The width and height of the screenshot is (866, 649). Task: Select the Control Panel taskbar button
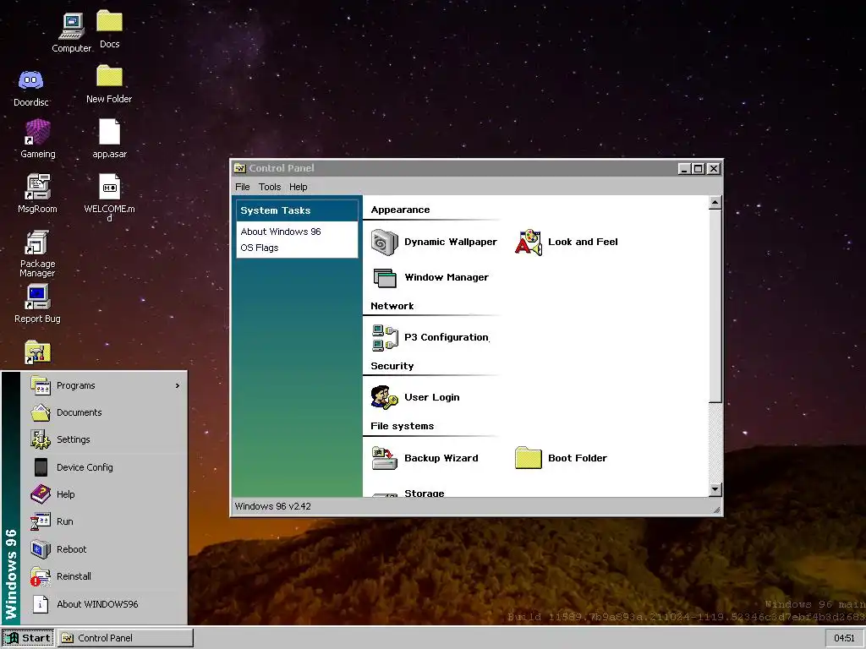coord(126,638)
